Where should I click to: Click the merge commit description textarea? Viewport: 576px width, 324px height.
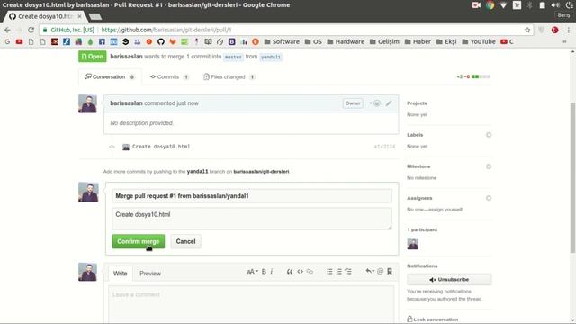pyautogui.click(x=252, y=219)
